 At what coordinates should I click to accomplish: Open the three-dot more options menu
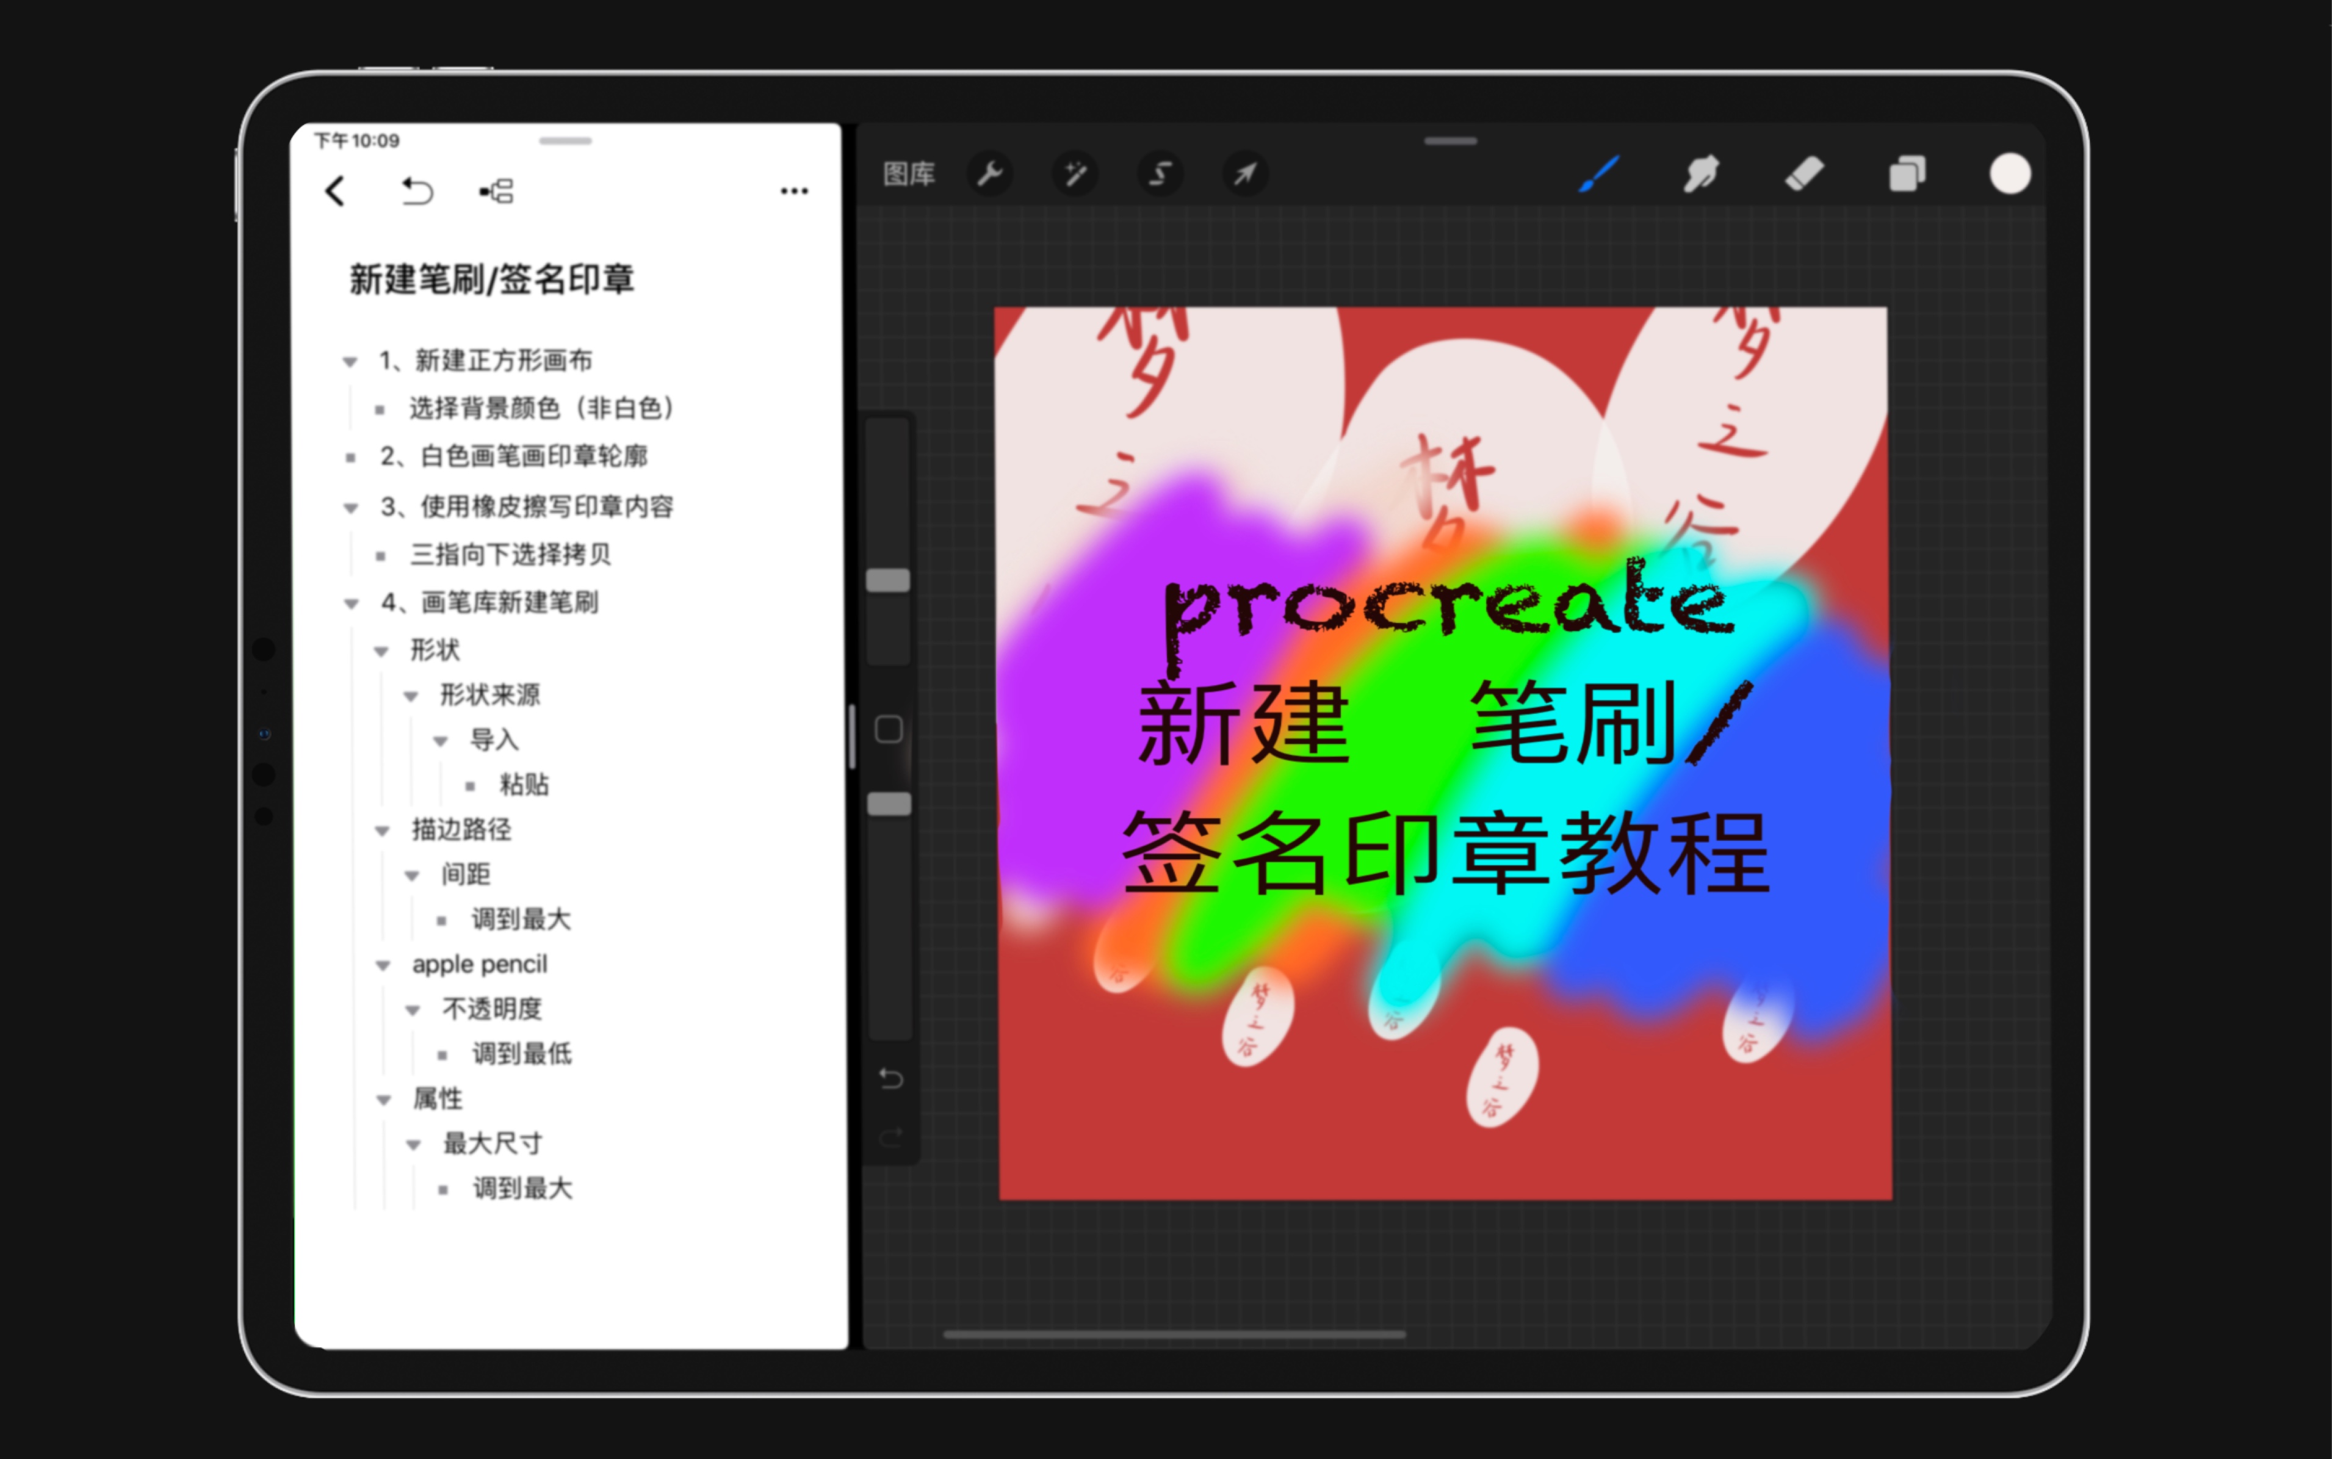tap(794, 191)
